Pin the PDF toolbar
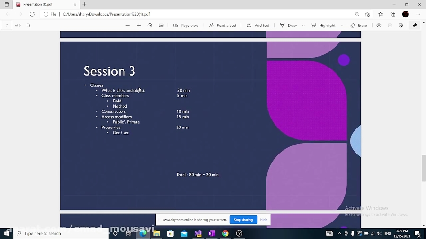Screen dimensions: 426x239 [x=415, y=26]
